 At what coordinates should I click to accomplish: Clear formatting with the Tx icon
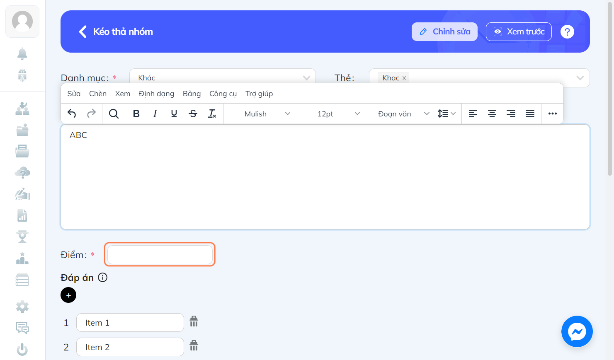pos(212,114)
